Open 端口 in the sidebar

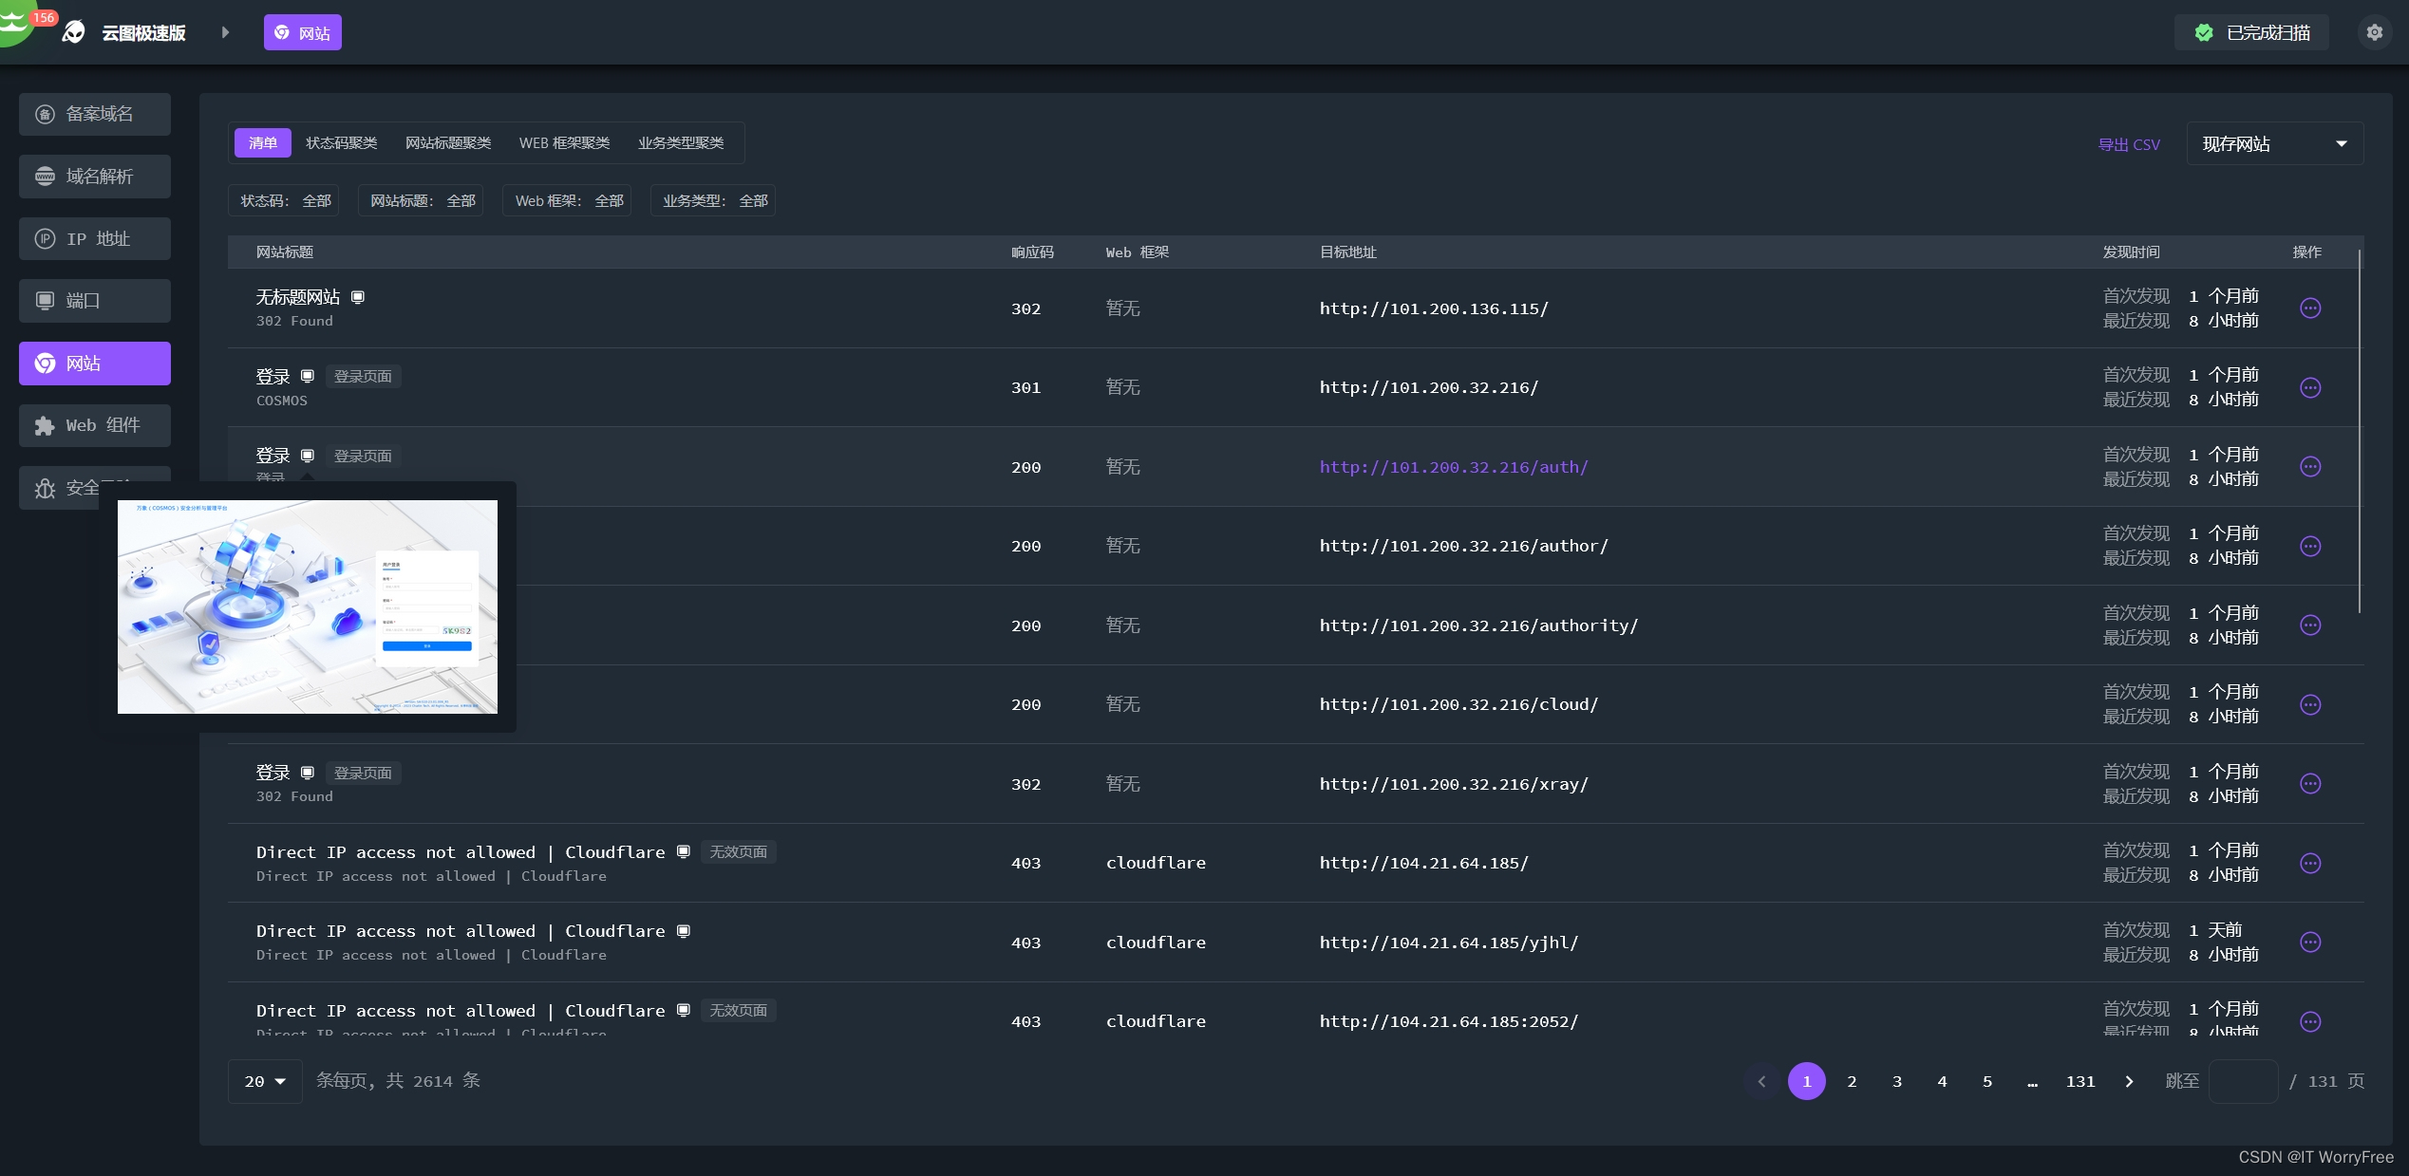pos(95,301)
